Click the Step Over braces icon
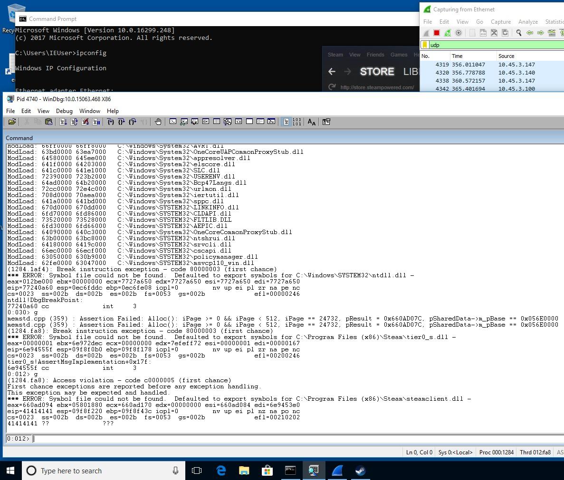Screen dimensions: 564x480 pos(121,122)
